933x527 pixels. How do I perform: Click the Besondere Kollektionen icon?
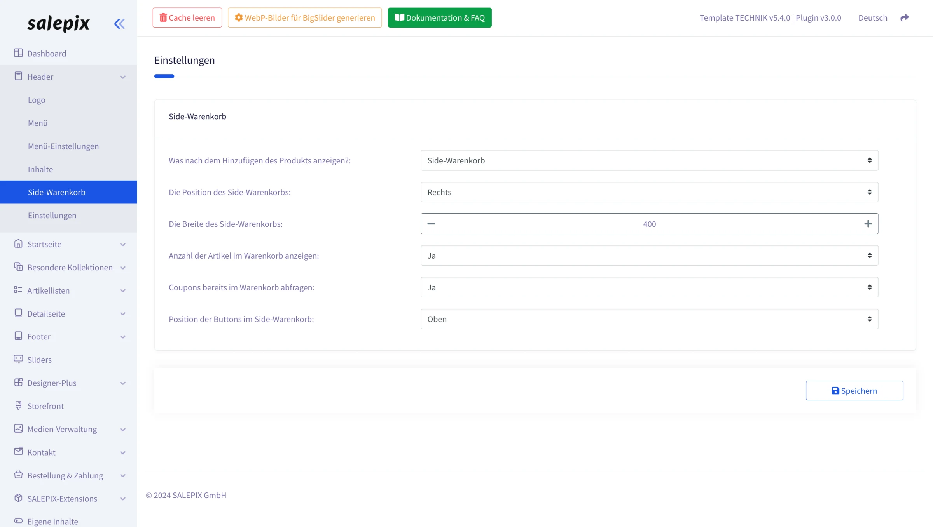pyautogui.click(x=18, y=267)
